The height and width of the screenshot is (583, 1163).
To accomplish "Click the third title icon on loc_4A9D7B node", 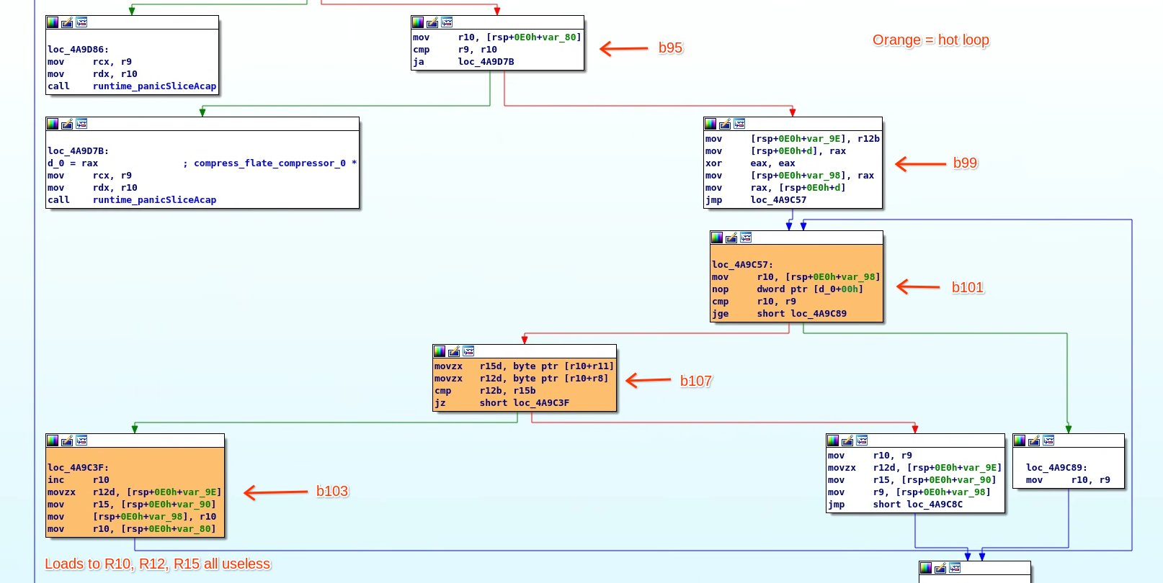I will coord(81,124).
